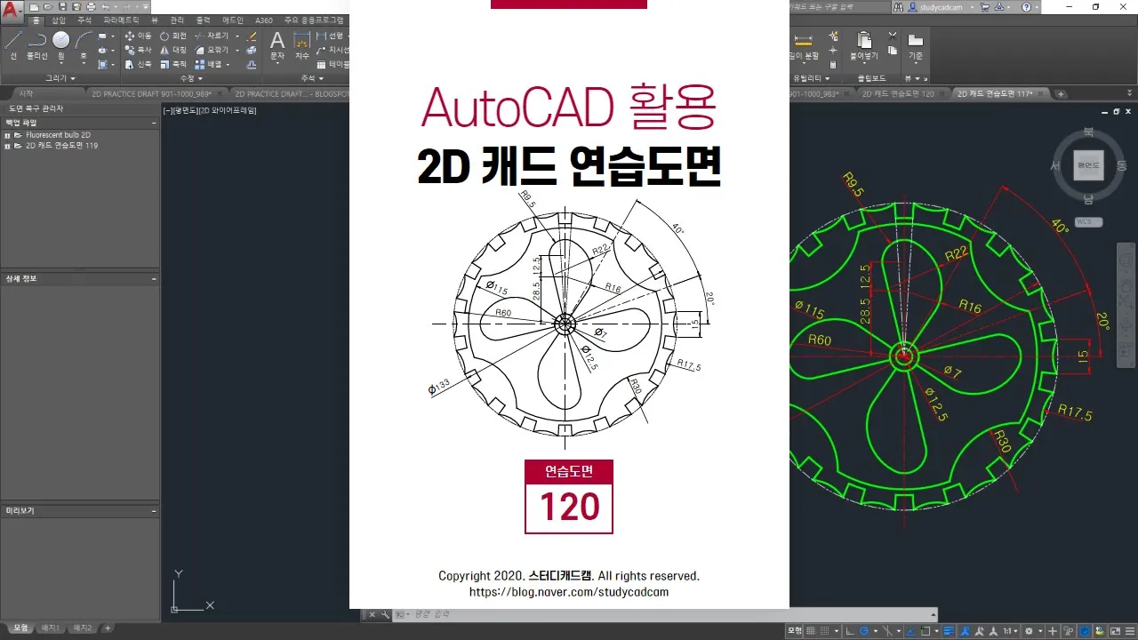
Task: Select the Text (문자) annotation tool
Action: pyautogui.click(x=277, y=46)
